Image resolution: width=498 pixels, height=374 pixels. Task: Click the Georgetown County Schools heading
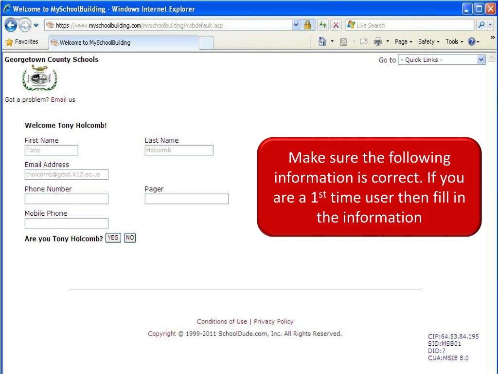point(52,59)
